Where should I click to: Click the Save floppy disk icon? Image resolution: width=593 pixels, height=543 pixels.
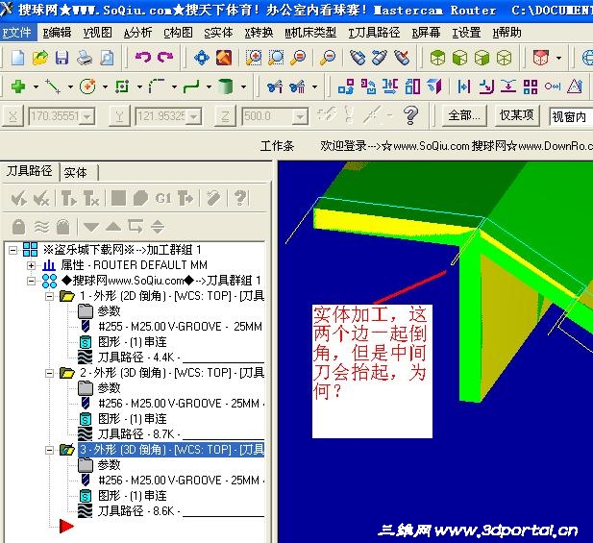[62, 58]
